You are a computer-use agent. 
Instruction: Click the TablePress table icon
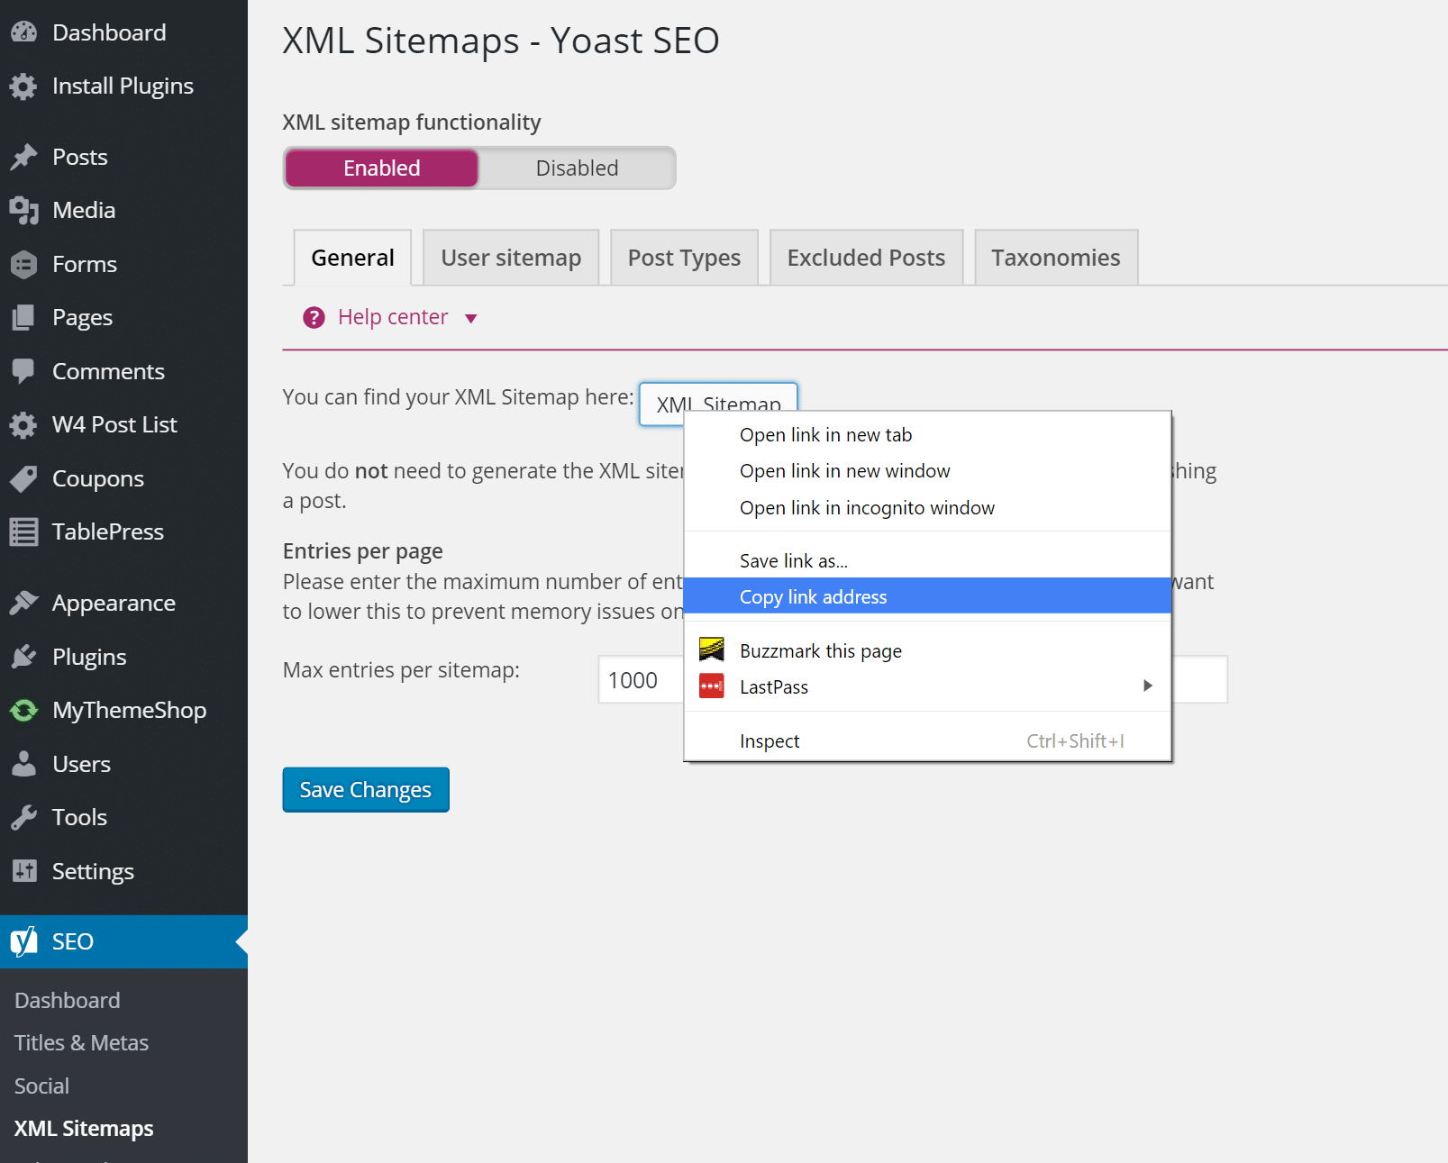[24, 532]
